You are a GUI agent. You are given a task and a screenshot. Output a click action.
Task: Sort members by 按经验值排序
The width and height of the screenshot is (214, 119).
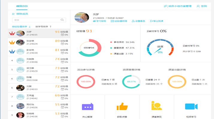[21, 27]
